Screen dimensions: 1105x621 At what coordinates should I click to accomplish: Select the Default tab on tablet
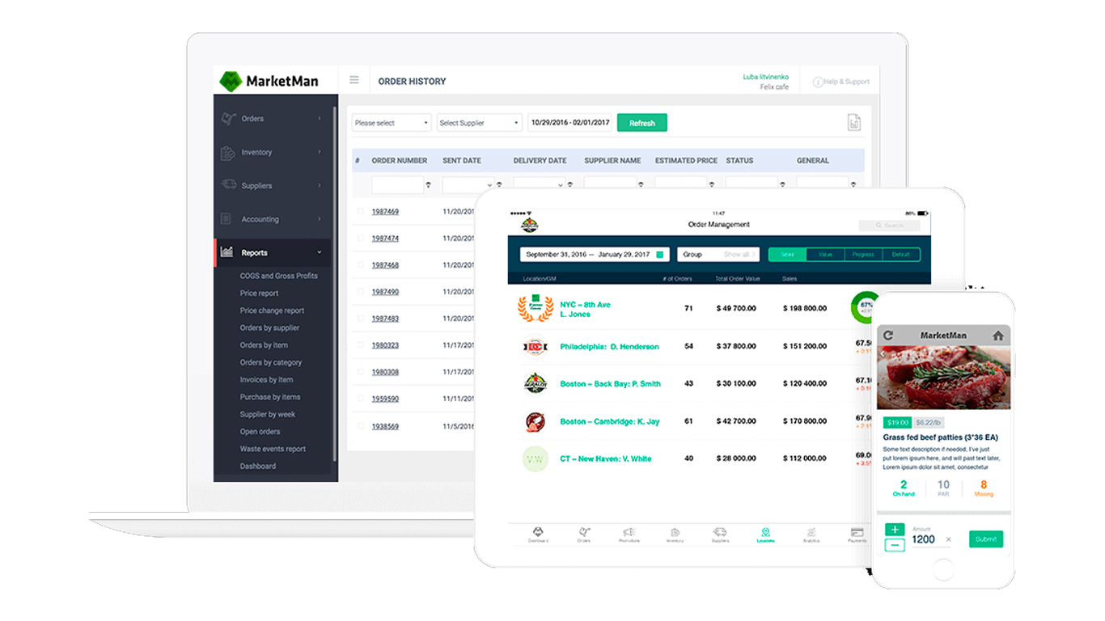[x=901, y=254]
